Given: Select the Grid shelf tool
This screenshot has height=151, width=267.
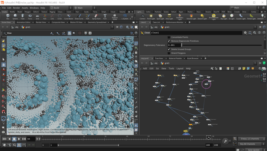Looking at the screenshot, I should tap(37, 17).
